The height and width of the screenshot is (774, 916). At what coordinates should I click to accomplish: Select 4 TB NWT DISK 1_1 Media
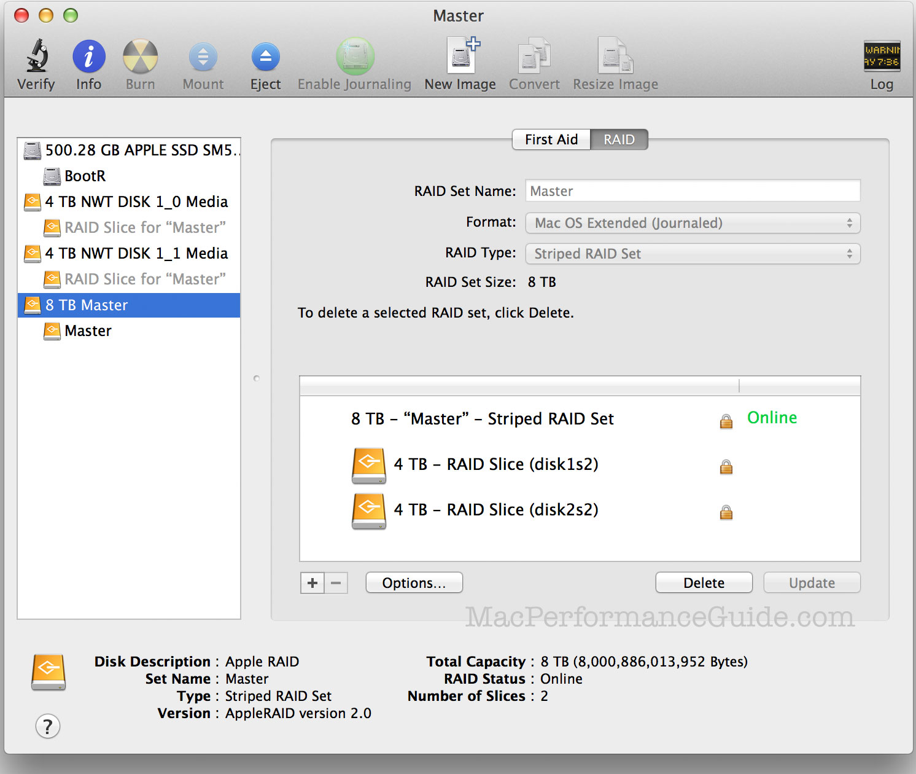point(130,254)
